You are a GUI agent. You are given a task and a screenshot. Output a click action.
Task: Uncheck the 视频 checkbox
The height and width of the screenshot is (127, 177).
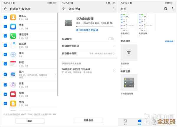pyautogui.click(x=5, y=94)
